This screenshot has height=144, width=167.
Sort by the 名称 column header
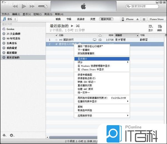click(x=61, y=35)
